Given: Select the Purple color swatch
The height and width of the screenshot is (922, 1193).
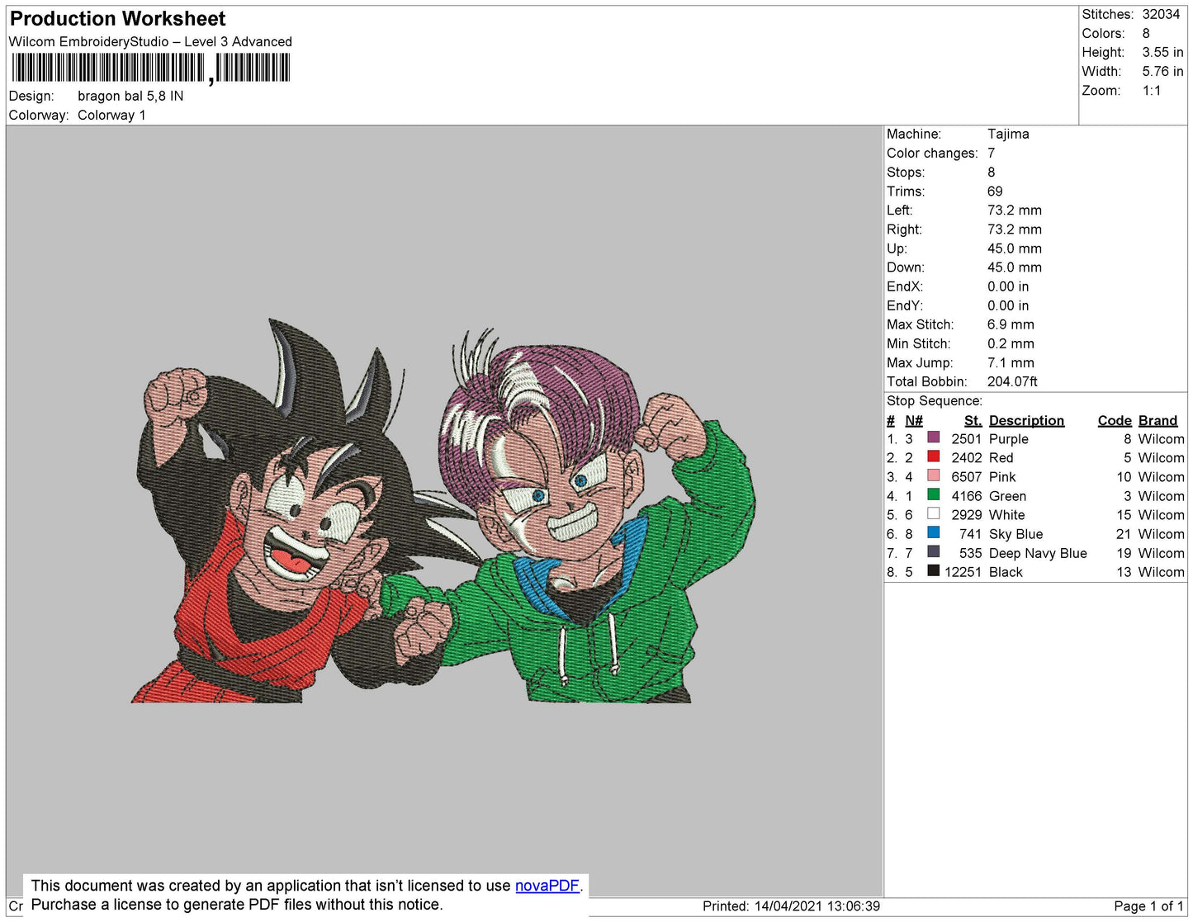Looking at the screenshot, I should pos(934,437).
